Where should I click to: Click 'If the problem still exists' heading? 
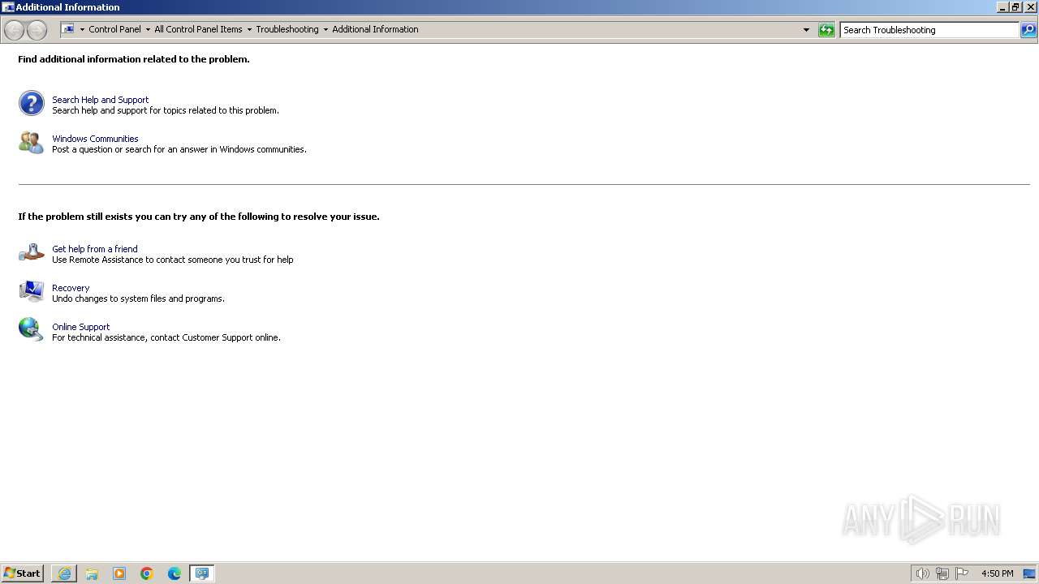click(x=199, y=217)
